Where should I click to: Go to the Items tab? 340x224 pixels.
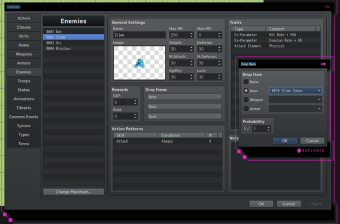point(24,45)
